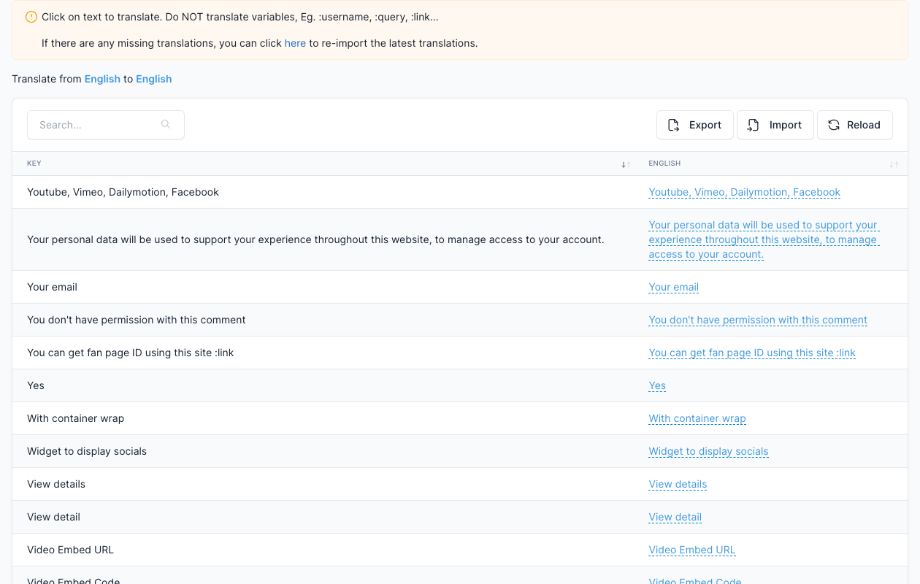Focus the Search input field
This screenshot has height=584, width=920.
(x=106, y=125)
